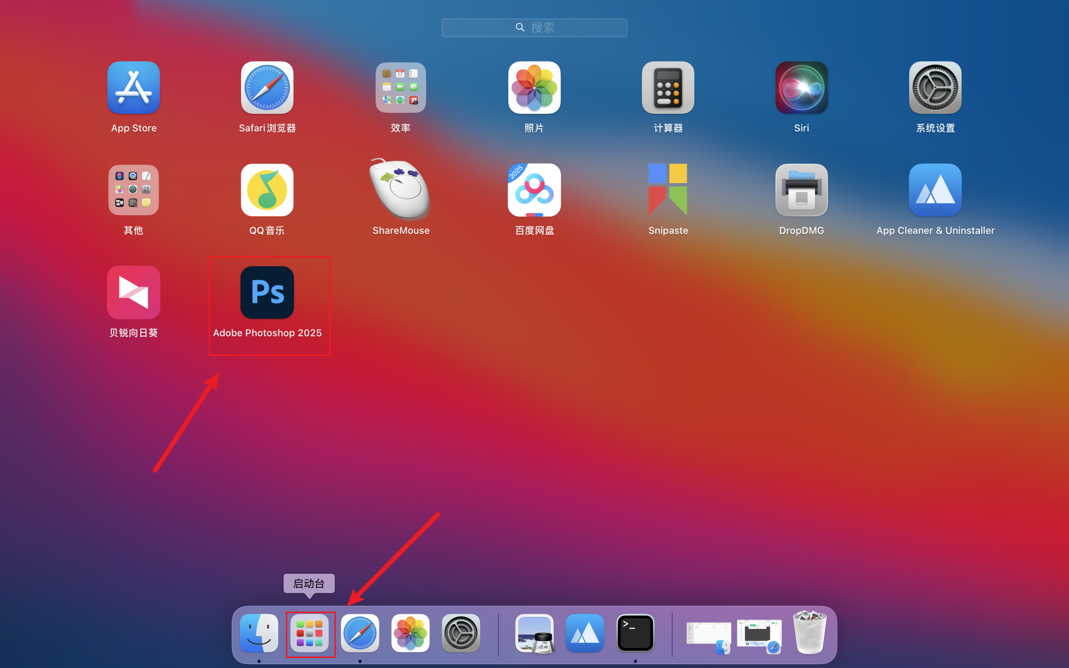Open 贝锐向日葵 remote app
The height and width of the screenshot is (668, 1069).
pyautogui.click(x=133, y=293)
